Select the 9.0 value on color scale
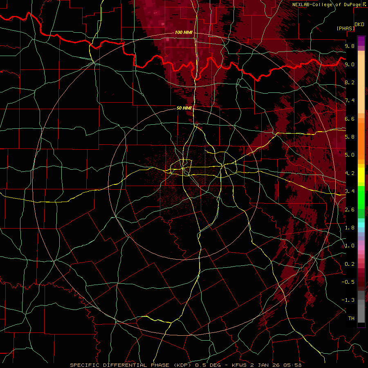The height and width of the screenshot is (368, 368). [350, 64]
